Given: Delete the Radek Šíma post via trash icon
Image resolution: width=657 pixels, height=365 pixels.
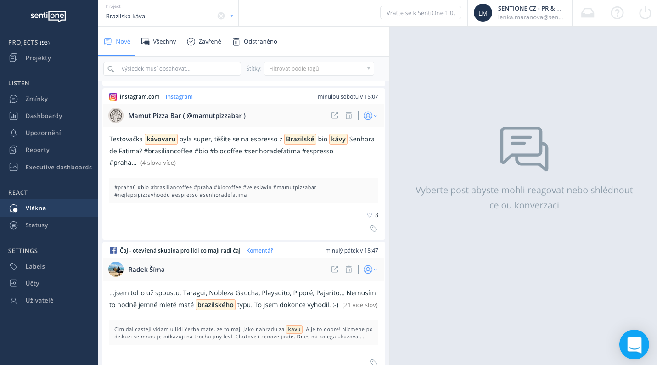Looking at the screenshot, I should [348, 270].
